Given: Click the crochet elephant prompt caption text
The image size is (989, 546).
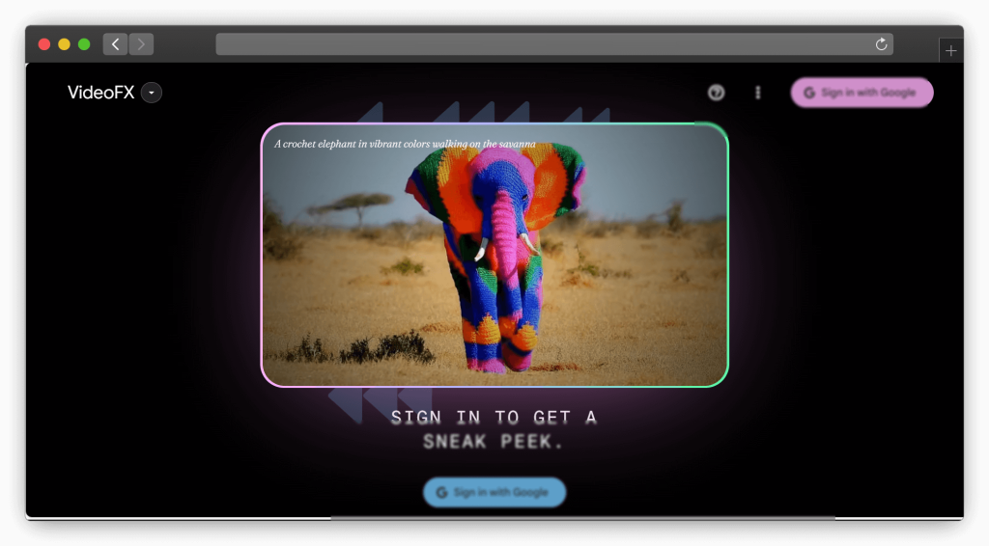Looking at the screenshot, I should click(x=405, y=144).
